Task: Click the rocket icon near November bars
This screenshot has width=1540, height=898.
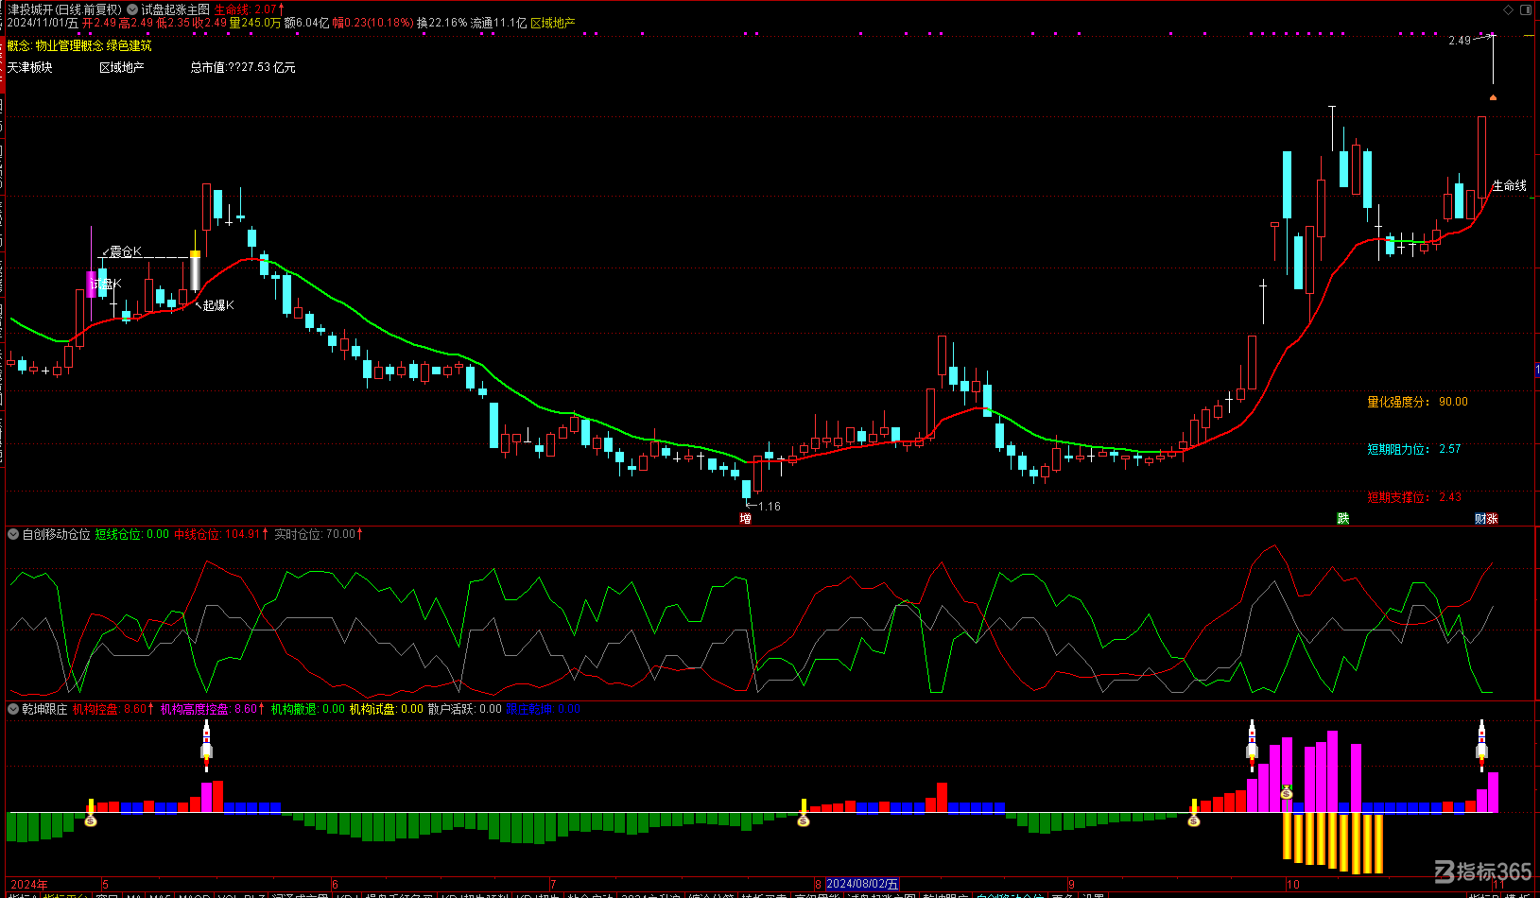Action: coord(1482,744)
